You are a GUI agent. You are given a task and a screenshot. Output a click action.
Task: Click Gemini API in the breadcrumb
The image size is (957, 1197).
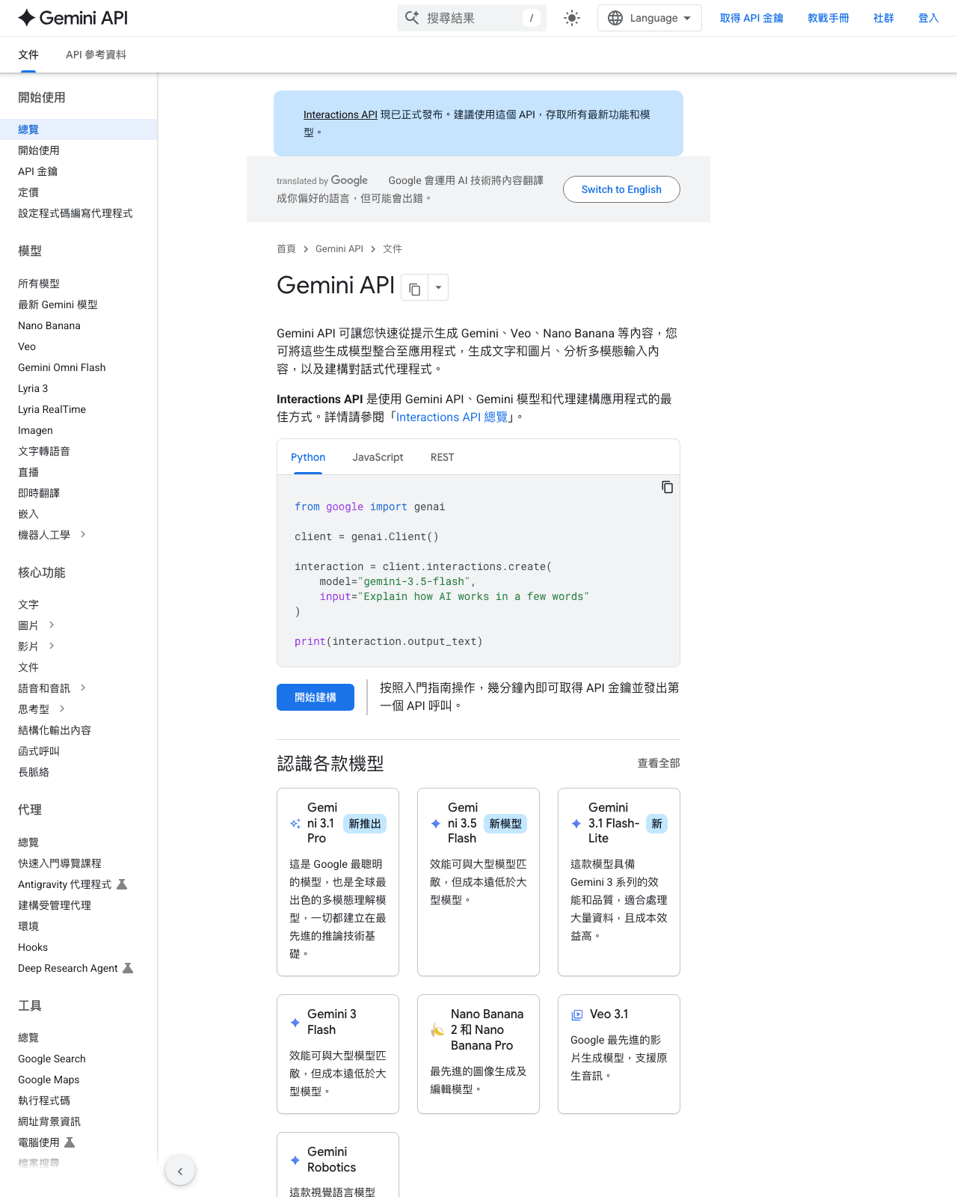pos(339,249)
